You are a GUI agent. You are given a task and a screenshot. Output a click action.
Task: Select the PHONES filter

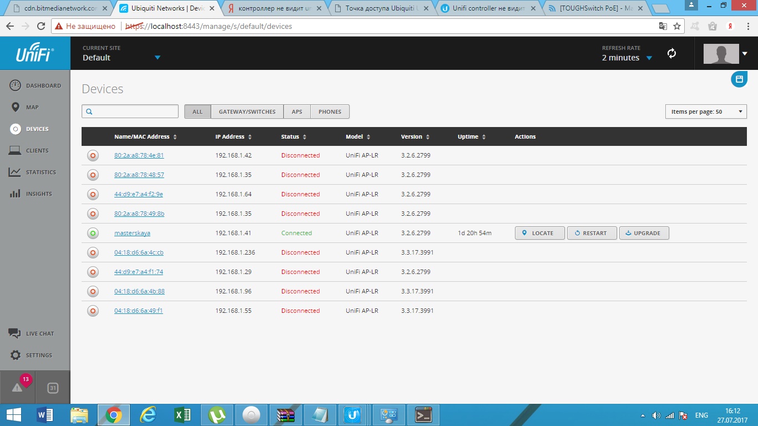pyautogui.click(x=330, y=111)
